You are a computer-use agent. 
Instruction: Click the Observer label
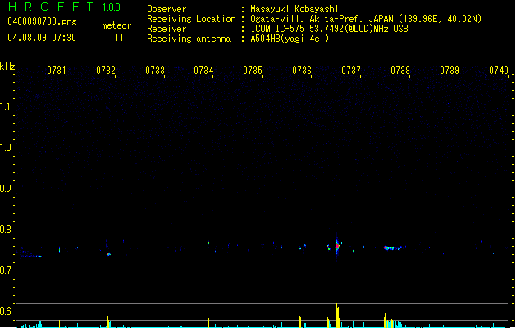[x=167, y=9]
